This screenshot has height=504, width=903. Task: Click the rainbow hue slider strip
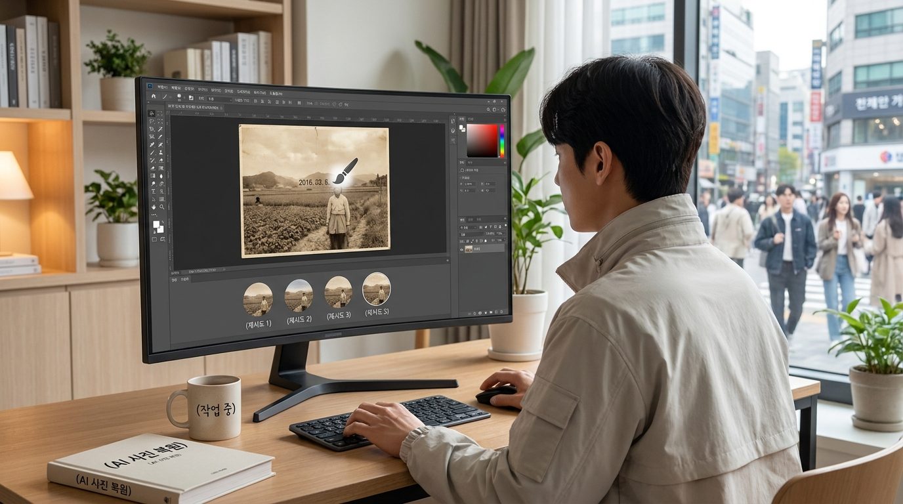[502, 140]
